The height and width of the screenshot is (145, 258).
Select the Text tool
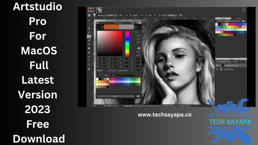click(89, 60)
